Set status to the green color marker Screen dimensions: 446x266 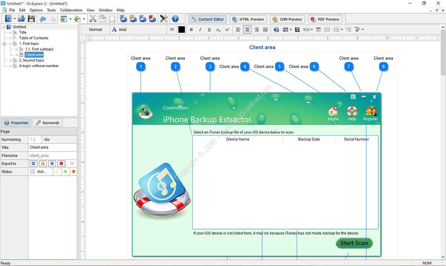point(66,172)
